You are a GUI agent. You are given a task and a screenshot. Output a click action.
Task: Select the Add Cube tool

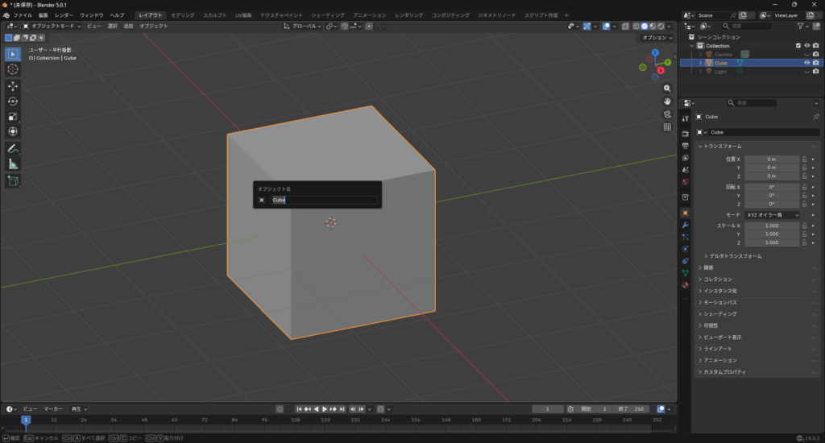(x=13, y=181)
